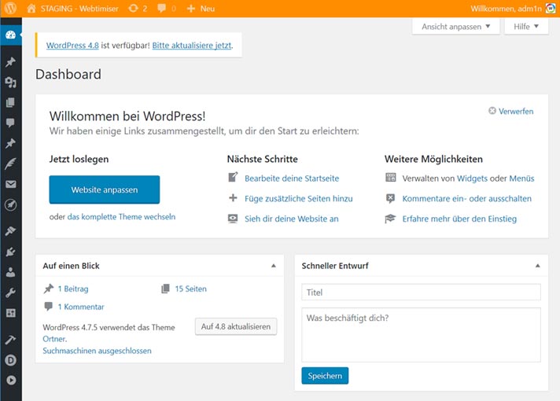Click the Menüs link

pos(521,178)
